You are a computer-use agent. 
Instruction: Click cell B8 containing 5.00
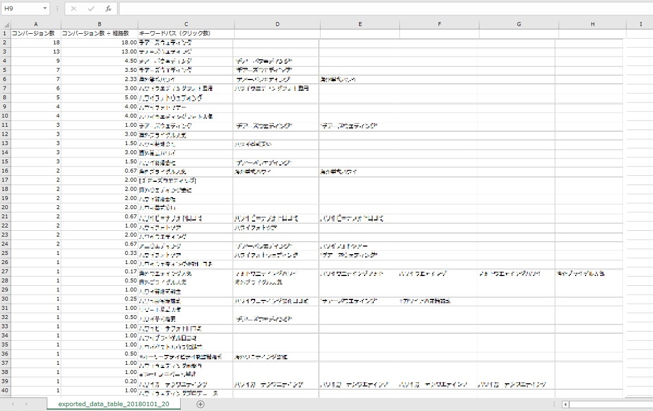[x=99, y=97]
